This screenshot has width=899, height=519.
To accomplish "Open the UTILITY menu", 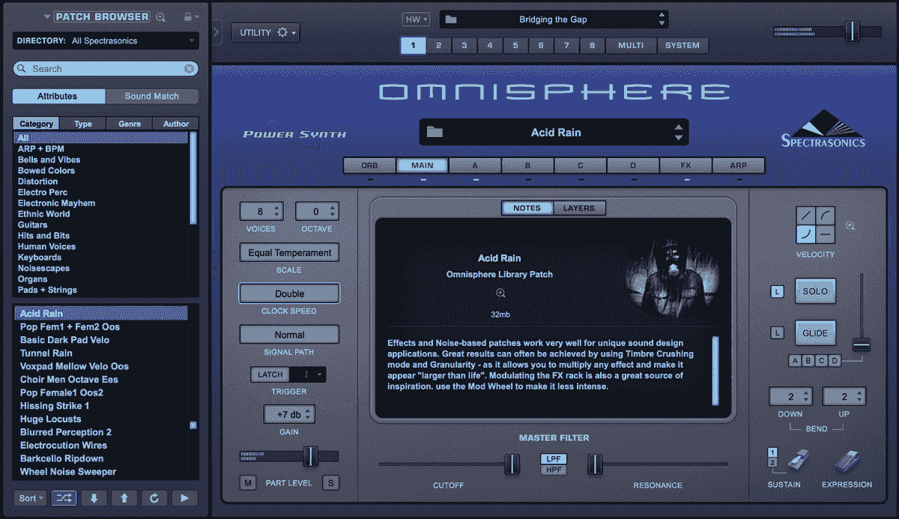I will coord(265,32).
